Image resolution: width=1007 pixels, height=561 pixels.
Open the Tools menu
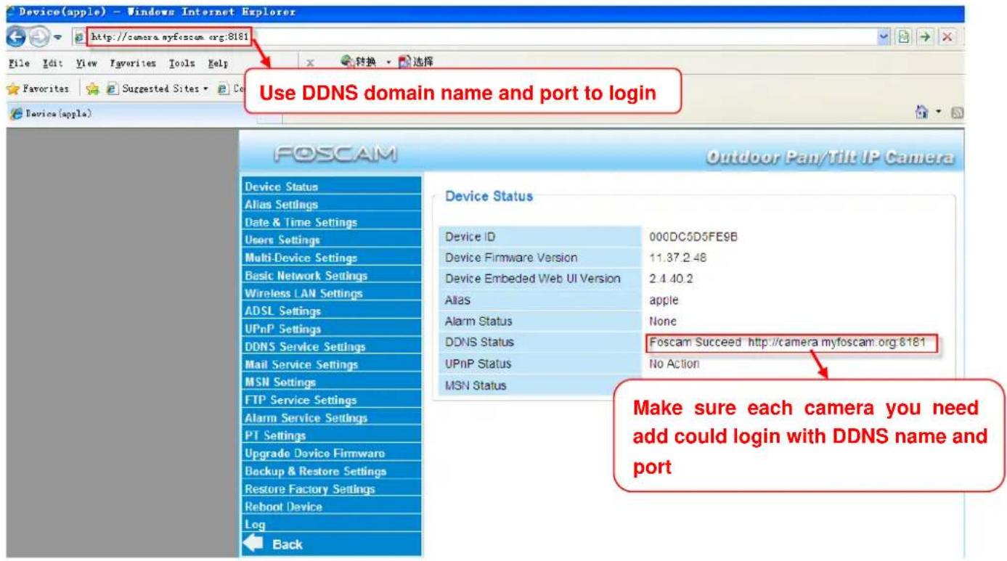[182, 63]
